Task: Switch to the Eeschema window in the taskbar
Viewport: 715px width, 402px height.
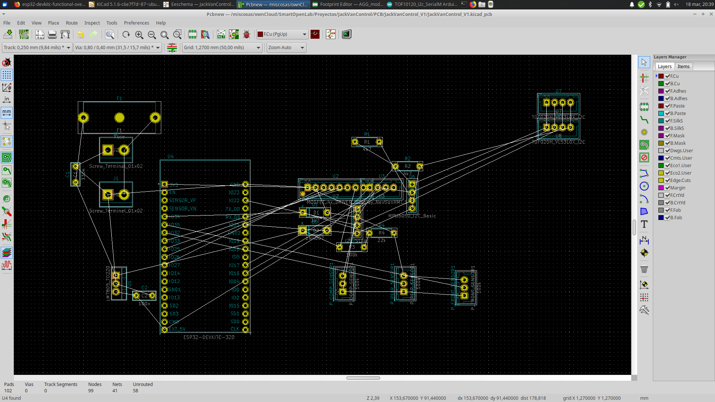Action: pos(199,4)
